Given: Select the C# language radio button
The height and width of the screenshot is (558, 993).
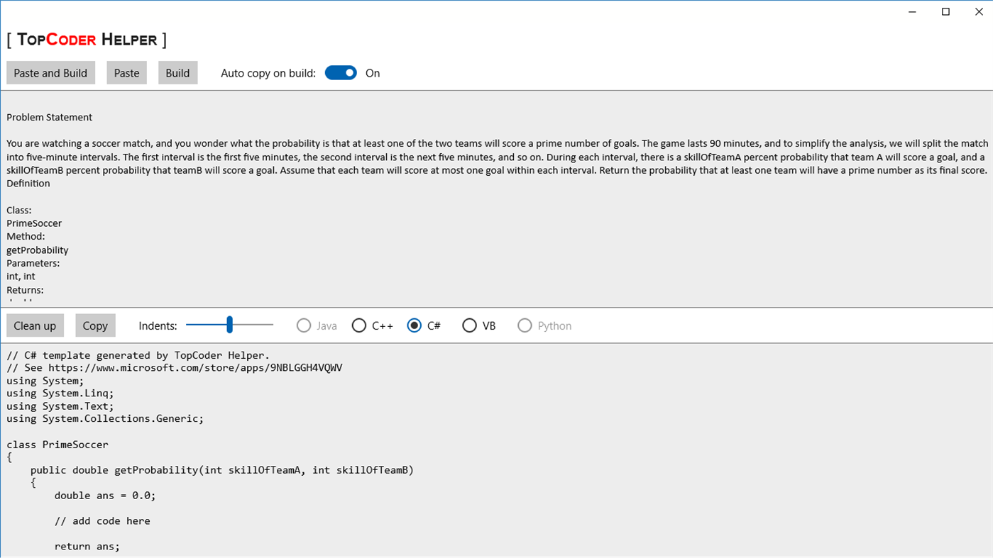Looking at the screenshot, I should click(424, 325).
